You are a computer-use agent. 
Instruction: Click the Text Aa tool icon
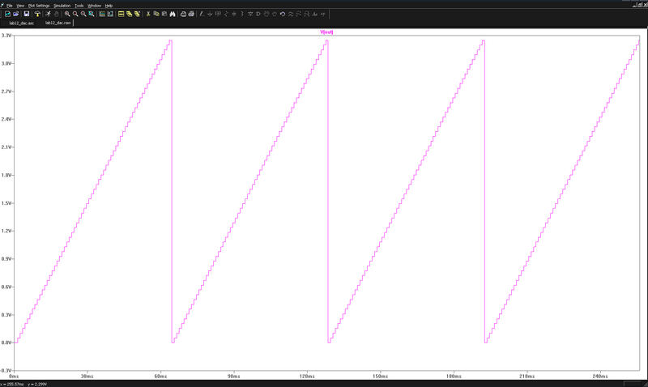(x=315, y=14)
